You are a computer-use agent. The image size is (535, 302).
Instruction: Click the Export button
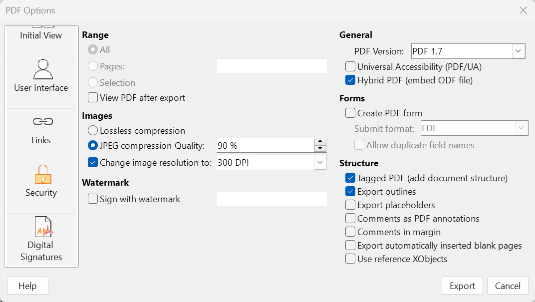462,286
